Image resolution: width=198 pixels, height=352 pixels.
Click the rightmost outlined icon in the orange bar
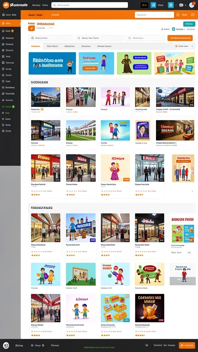(x=192, y=15)
